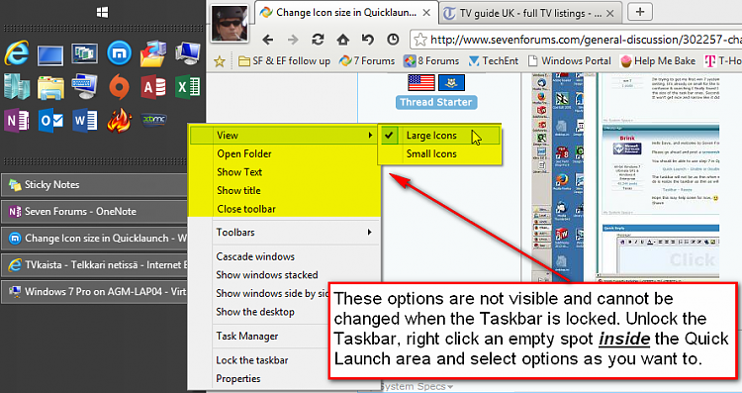
Task: Launch Origin from Quick Launch
Action: click(120, 87)
